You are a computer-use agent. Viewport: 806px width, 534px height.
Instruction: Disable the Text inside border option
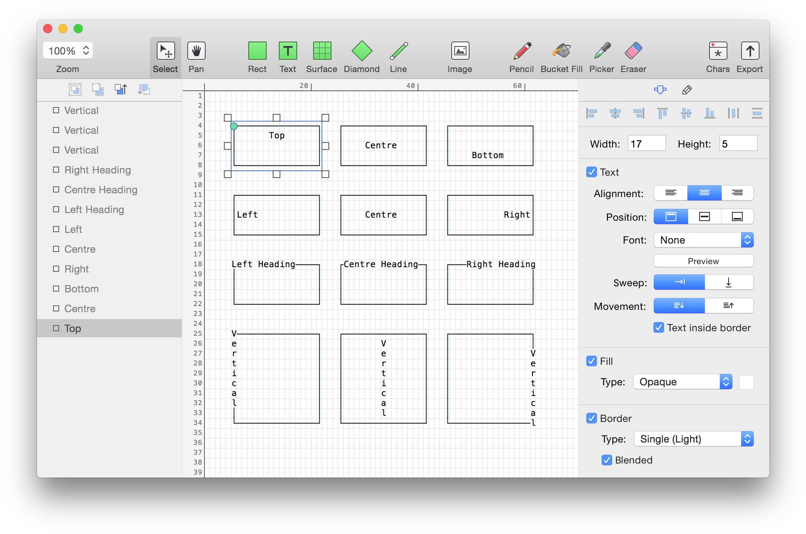pos(658,327)
